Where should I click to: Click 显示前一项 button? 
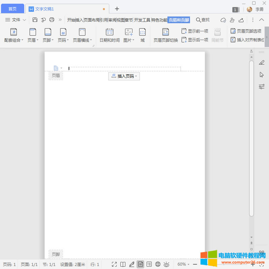[195, 31]
